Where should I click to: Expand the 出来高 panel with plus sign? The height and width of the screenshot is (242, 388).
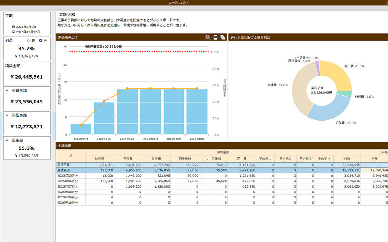[7, 140]
